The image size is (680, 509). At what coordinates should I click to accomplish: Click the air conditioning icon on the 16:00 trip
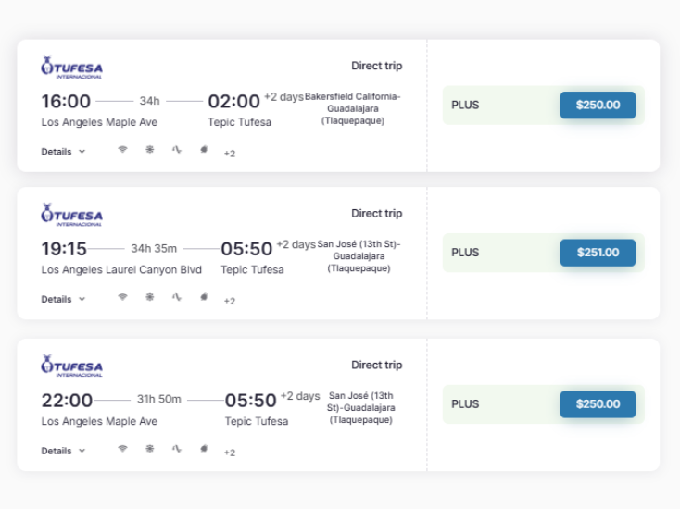pyautogui.click(x=149, y=149)
